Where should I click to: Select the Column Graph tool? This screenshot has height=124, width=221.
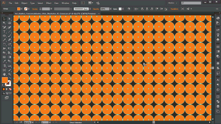tap(9, 66)
